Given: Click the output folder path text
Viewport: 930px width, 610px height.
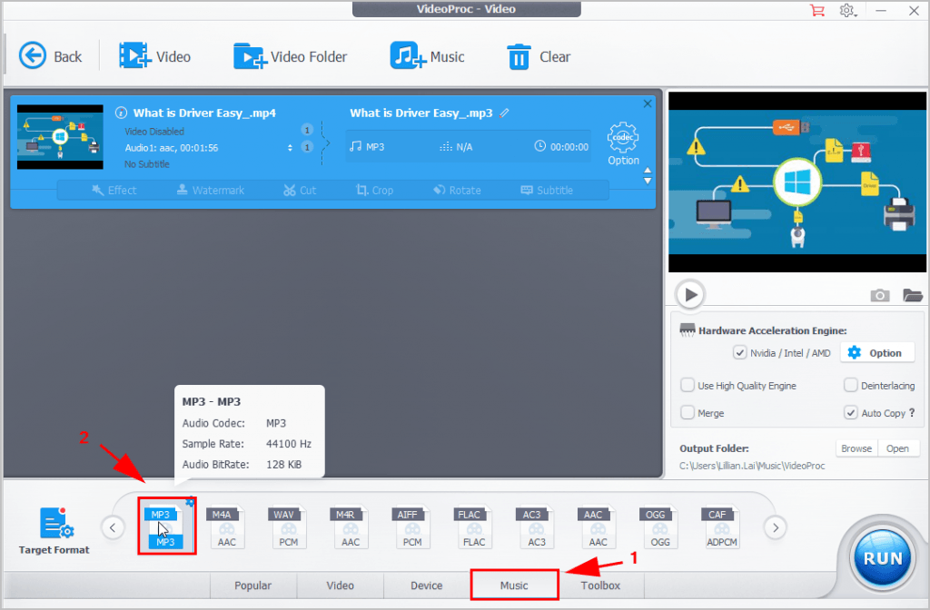Looking at the screenshot, I should [x=752, y=466].
